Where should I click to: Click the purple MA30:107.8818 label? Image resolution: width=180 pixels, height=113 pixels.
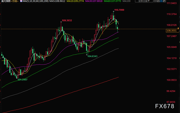coord(94,1)
